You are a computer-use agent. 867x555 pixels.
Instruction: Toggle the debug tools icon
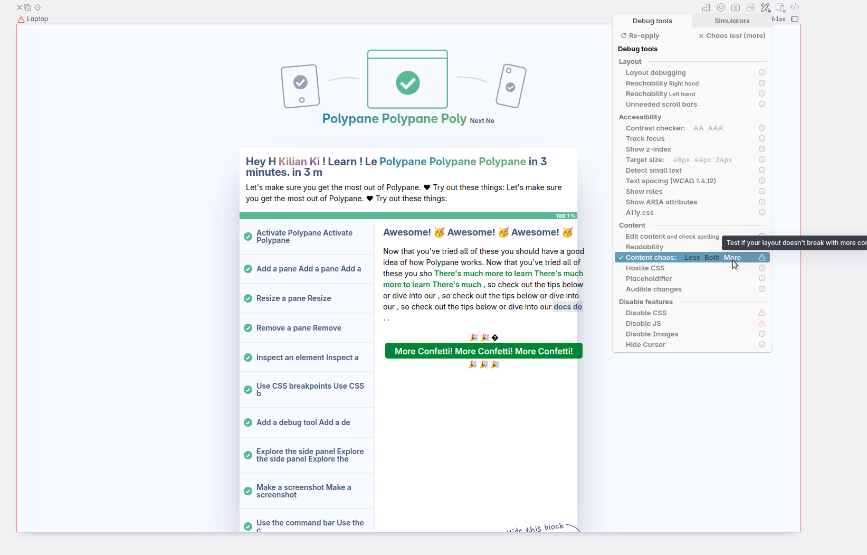coord(765,7)
